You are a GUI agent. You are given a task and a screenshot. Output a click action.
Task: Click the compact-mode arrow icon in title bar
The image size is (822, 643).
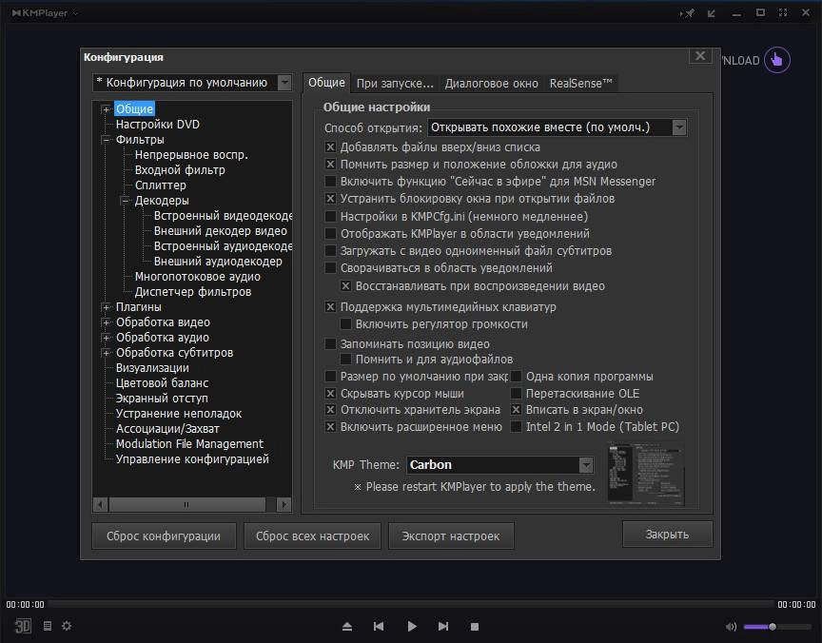[x=712, y=13]
